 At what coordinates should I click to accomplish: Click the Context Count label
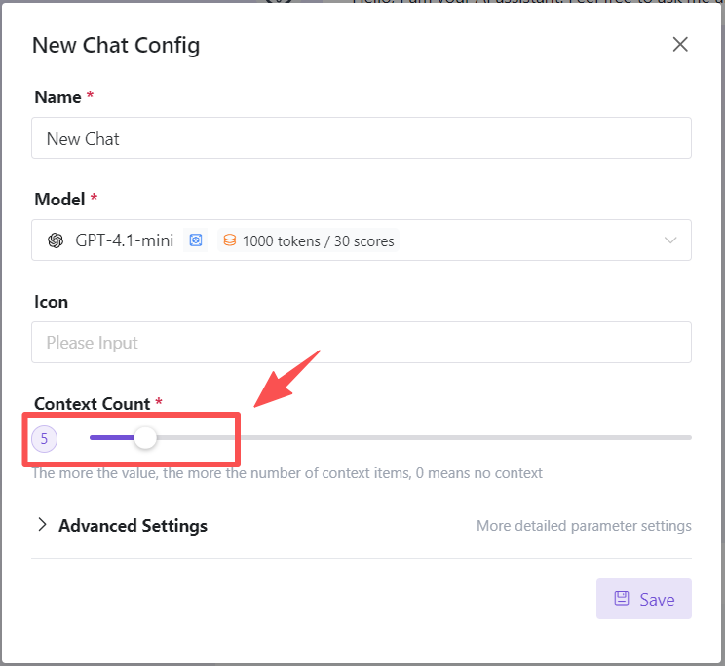pos(92,404)
